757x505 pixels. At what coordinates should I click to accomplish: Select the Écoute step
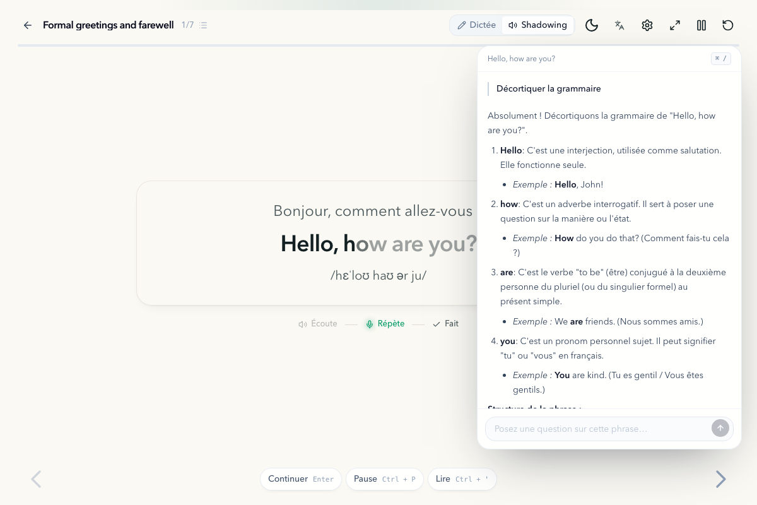[x=318, y=324]
